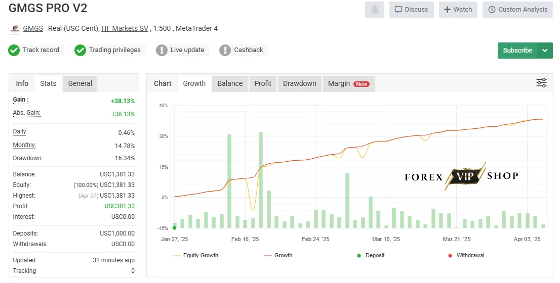Open the GMGS author link
Screen dimensions: 560x283
tap(33, 28)
